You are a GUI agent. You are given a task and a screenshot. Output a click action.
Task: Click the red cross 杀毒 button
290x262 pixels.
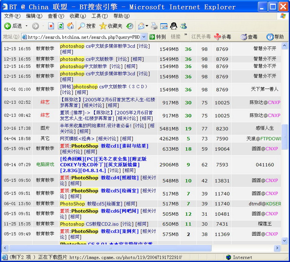[222, 37]
